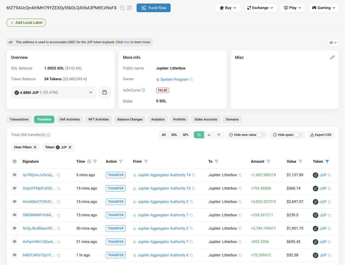The image size is (345, 265).
Task: Toggle eye icon for 4vFanHWn13SwA row
Action: [15, 242]
